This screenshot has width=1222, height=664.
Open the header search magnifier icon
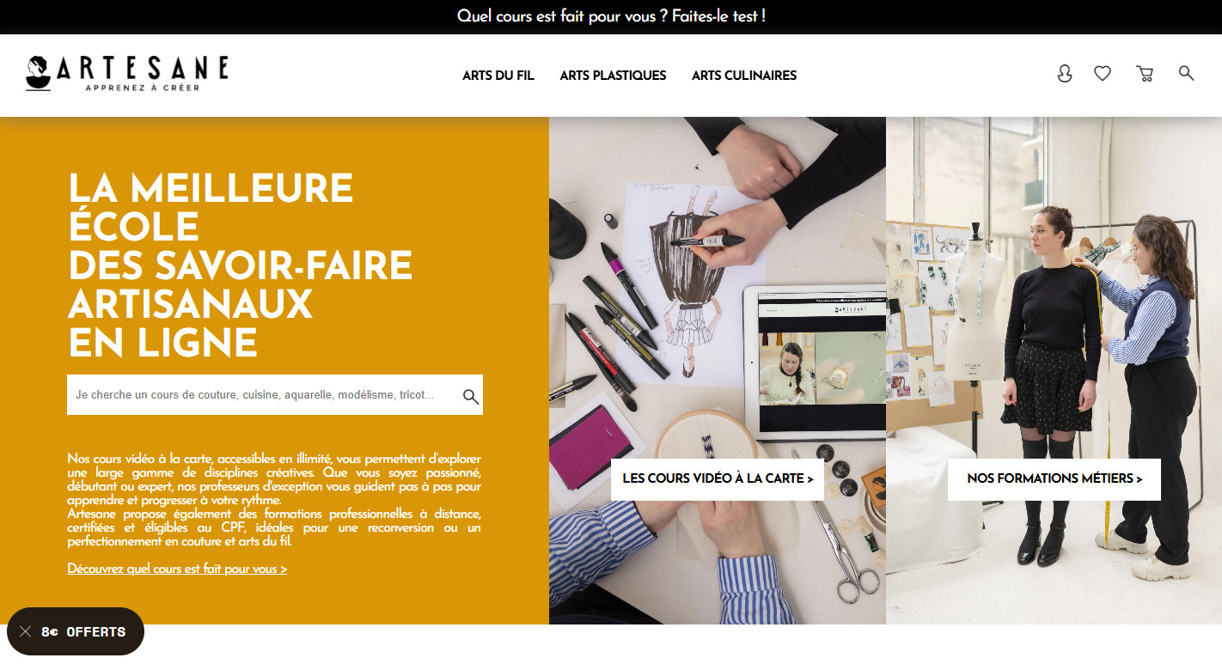tap(1187, 73)
